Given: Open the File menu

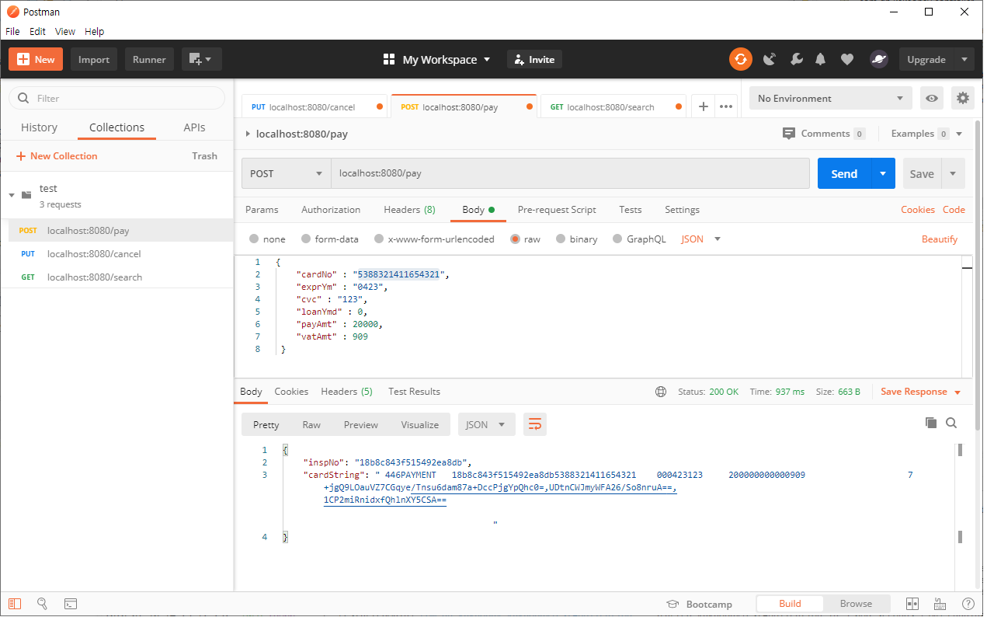Looking at the screenshot, I should [12, 31].
